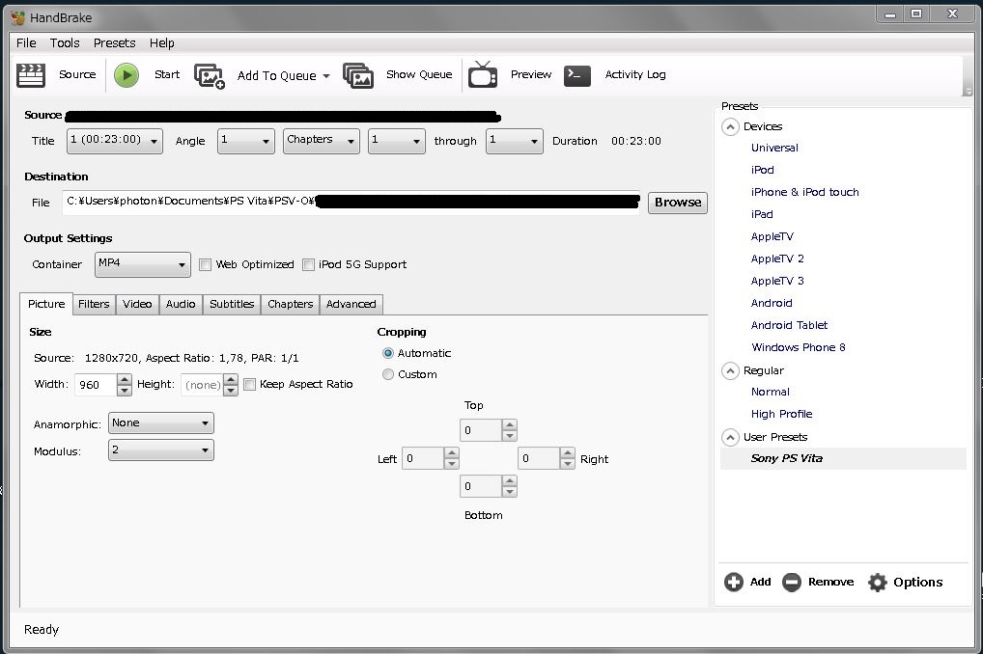Screen dimensions: 983x654
Task: Select the Universal preset
Action: pos(774,148)
